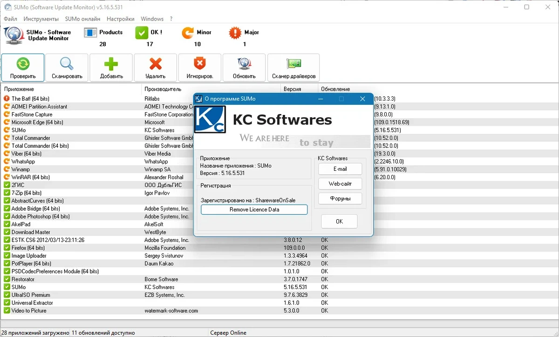
Task: Click the minor update icon beside FastStone Capture
Action: pyautogui.click(x=7, y=115)
